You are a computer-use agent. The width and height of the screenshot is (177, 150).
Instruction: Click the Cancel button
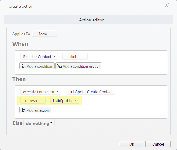point(158,144)
